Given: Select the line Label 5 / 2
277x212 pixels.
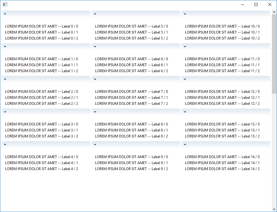Looking at the screenshot, I should coord(131,38).
